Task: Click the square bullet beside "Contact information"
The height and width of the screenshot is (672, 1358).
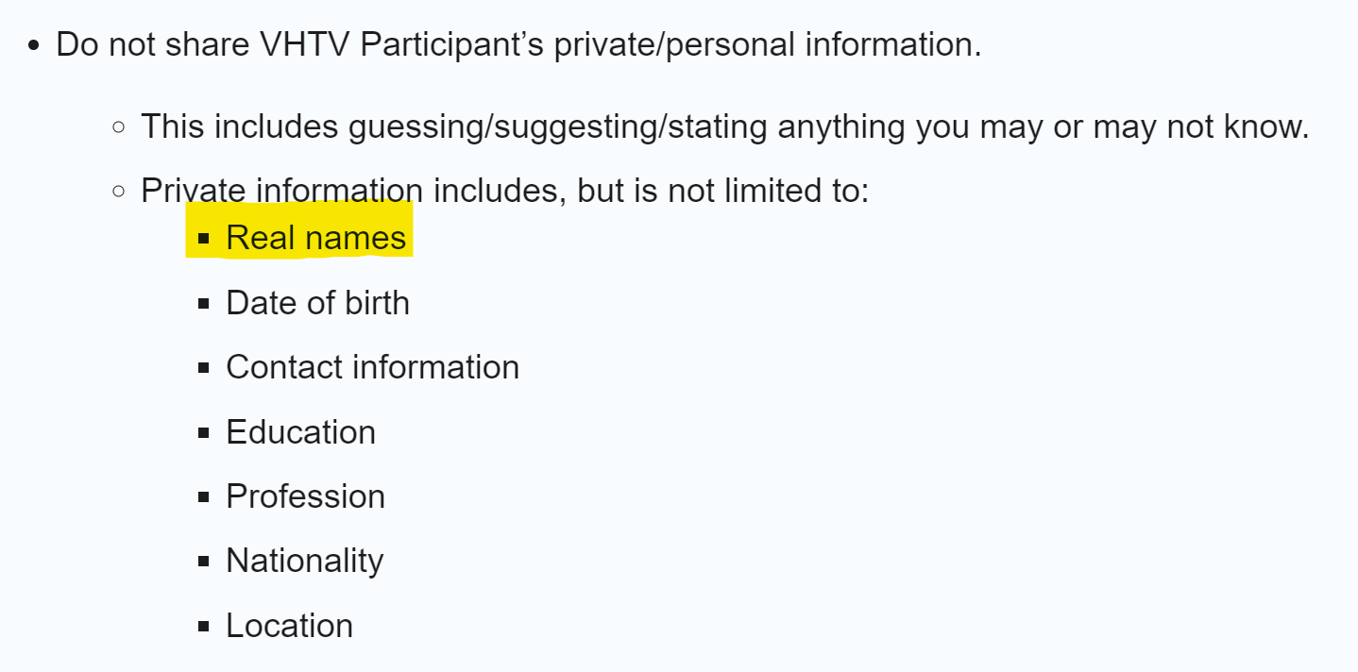Action: [203, 368]
